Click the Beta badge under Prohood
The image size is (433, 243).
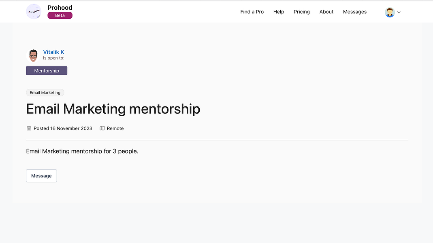pos(60,15)
